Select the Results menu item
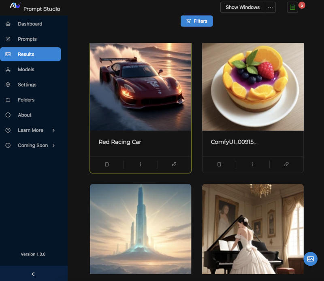This screenshot has width=324, height=281. click(31, 54)
